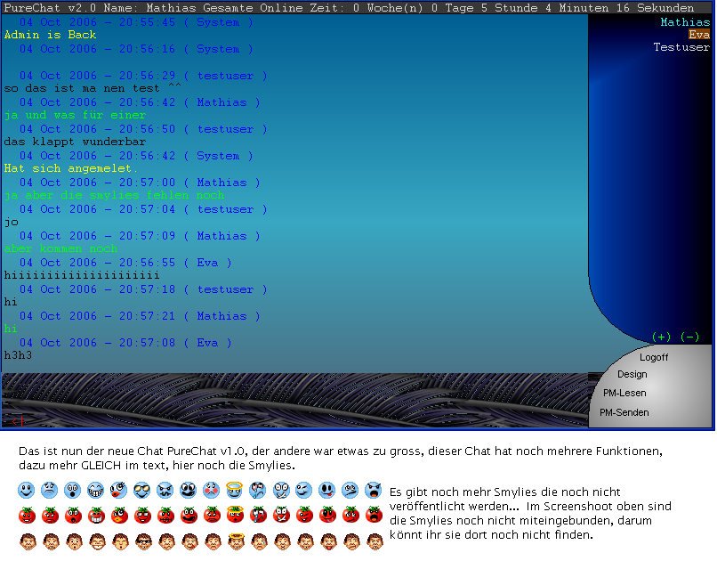Select Testuser in the user list
Screen dimensions: 717x561
pos(681,47)
